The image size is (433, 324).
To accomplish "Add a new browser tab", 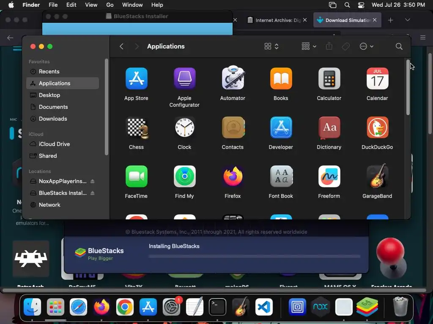I will coord(390,20).
